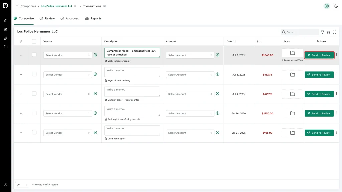Open Select Account dropdown for the $612.35 row
This screenshot has height=192, width=342.
click(190, 75)
